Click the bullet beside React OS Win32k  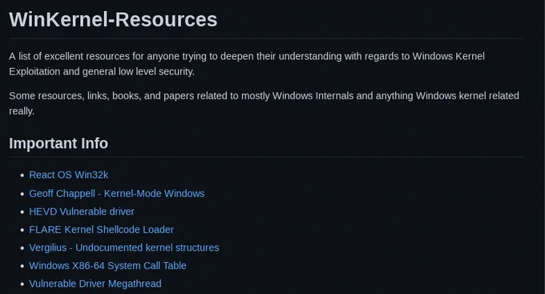pos(22,175)
